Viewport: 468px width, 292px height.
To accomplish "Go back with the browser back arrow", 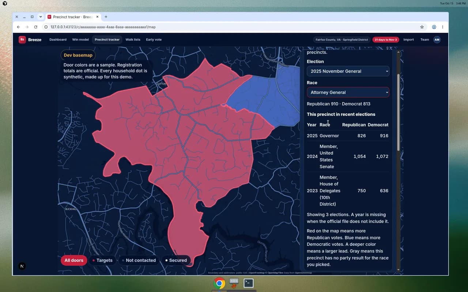I will (18, 27).
